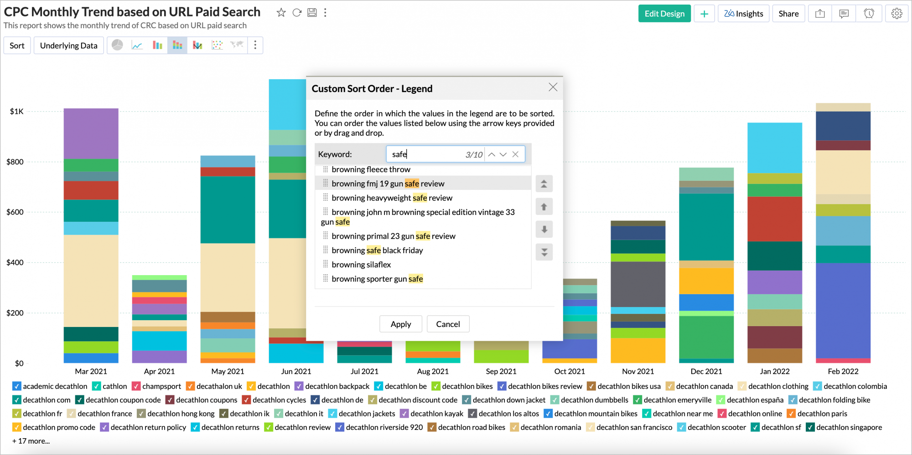
Task: Switch to the bar chart type
Action: [157, 45]
